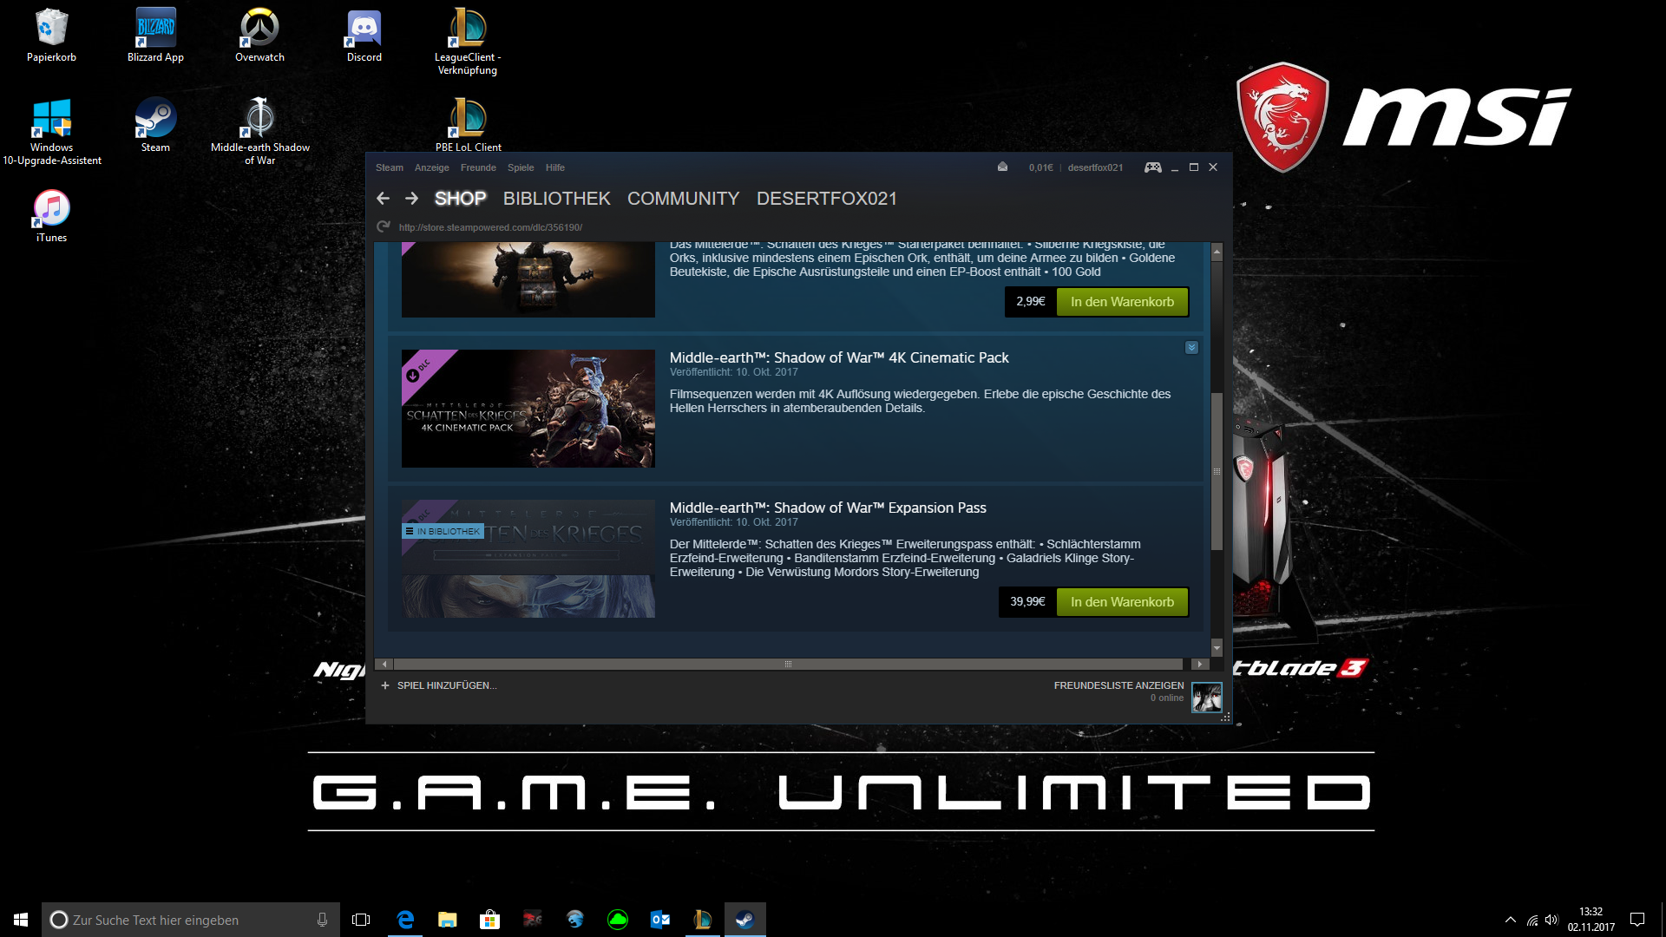Screen dimensions: 1666x937
Task: Go forward with the right arrow
Action: (x=411, y=199)
